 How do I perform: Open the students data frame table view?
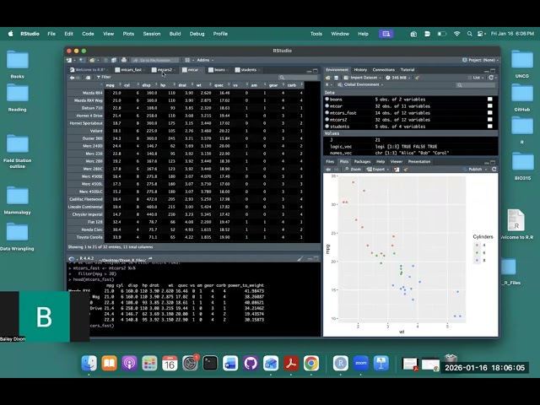pyautogui.click(x=489, y=127)
